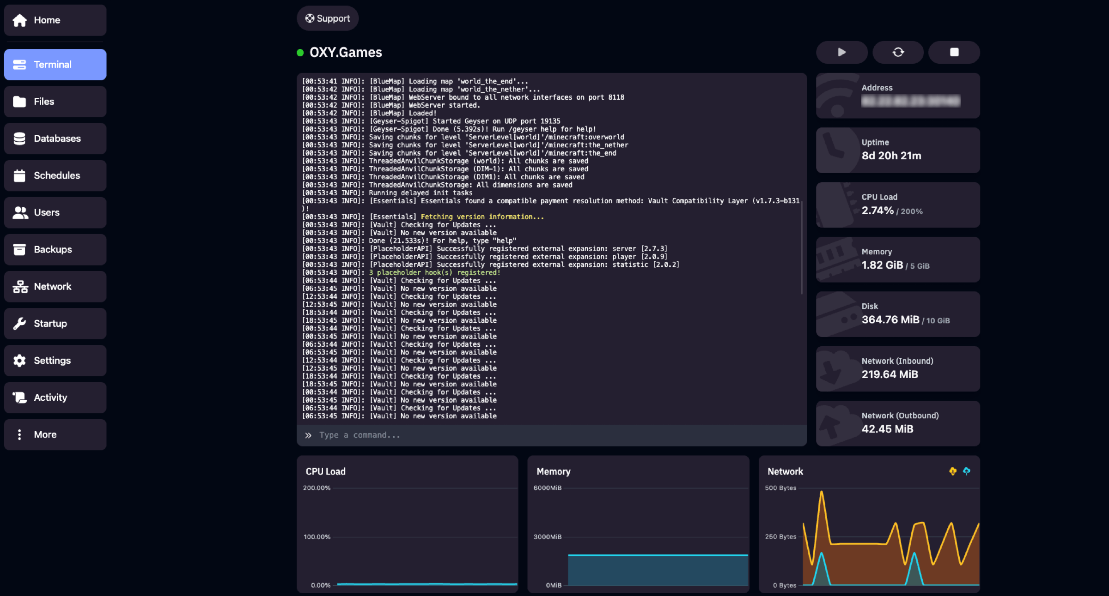The width and height of the screenshot is (1109, 596).
Task: Click the 500 Bytes network axis label
Action: coord(780,488)
